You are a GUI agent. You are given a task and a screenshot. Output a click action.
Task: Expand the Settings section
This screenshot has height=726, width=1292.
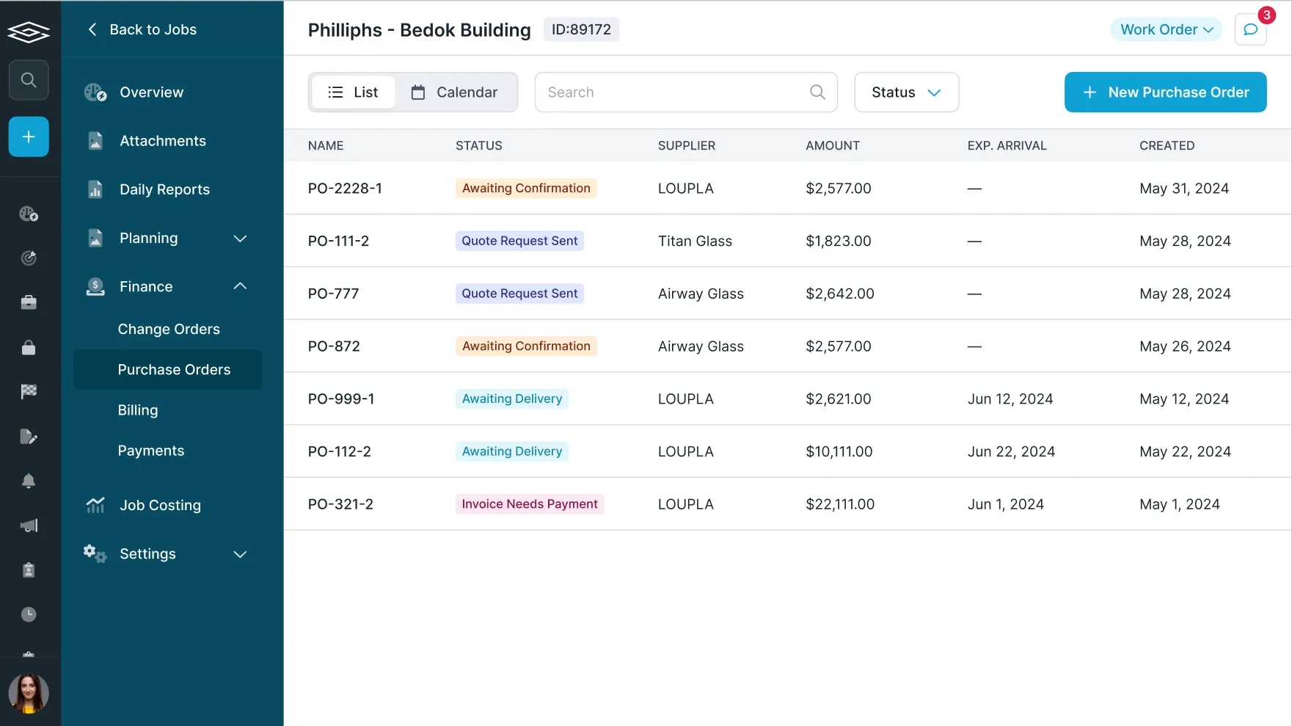point(168,553)
